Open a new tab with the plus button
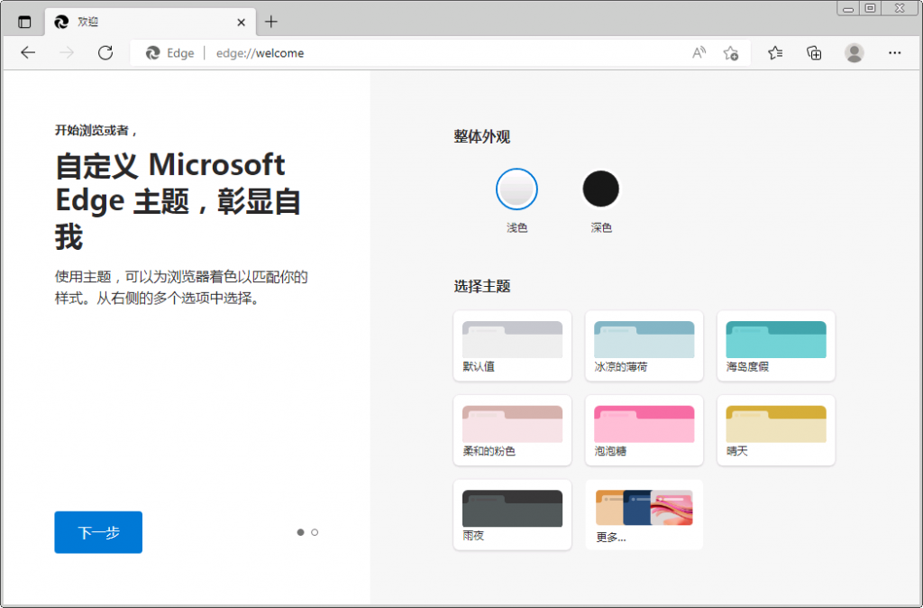 (270, 22)
